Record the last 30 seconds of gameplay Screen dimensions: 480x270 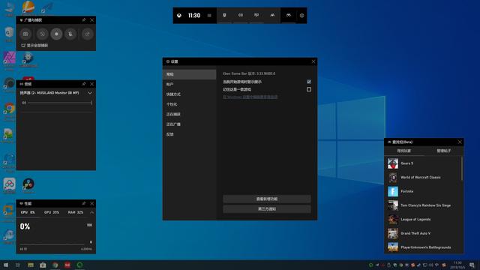point(42,34)
